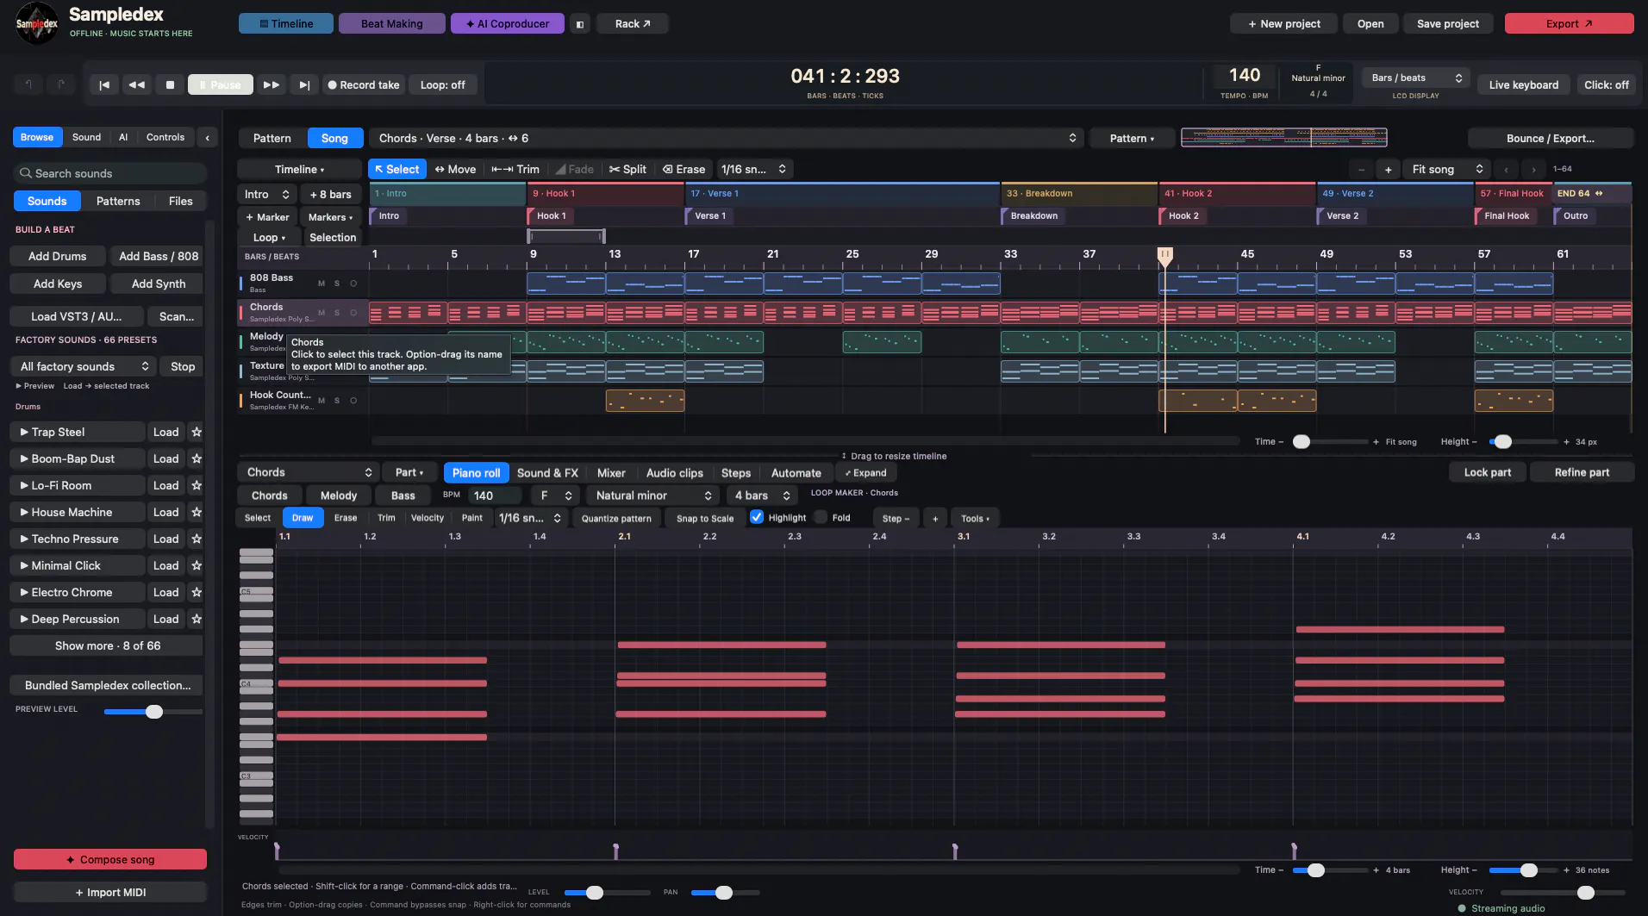
Task: Click Bounce / Export... button
Action: click(1550, 138)
